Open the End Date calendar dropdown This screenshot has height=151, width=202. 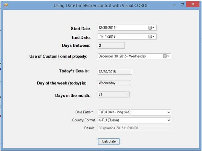[152, 37]
